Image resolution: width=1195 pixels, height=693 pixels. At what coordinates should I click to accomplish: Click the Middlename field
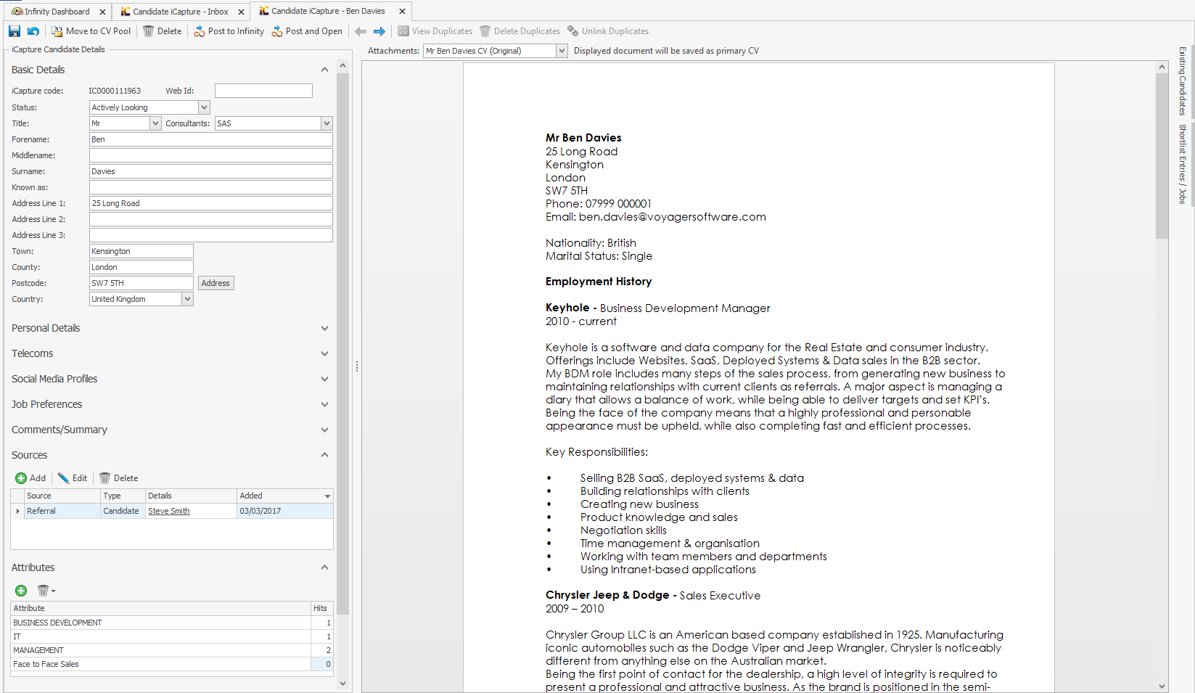pyautogui.click(x=211, y=155)
